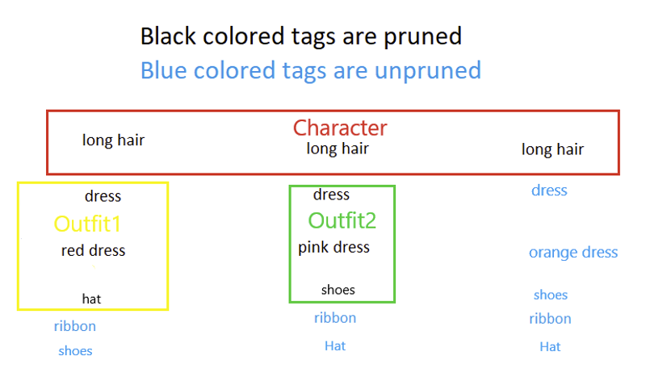Click the blue "Hat" tag below Outfit2

[x=335, y=346]
